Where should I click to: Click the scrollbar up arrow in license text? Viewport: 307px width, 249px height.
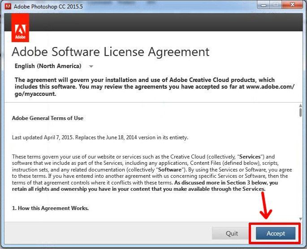pos(300,105)
